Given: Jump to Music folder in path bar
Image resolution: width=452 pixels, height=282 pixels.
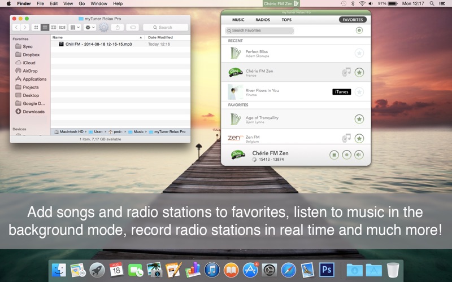Looking at the screenshot, I should tap(136, 132).
